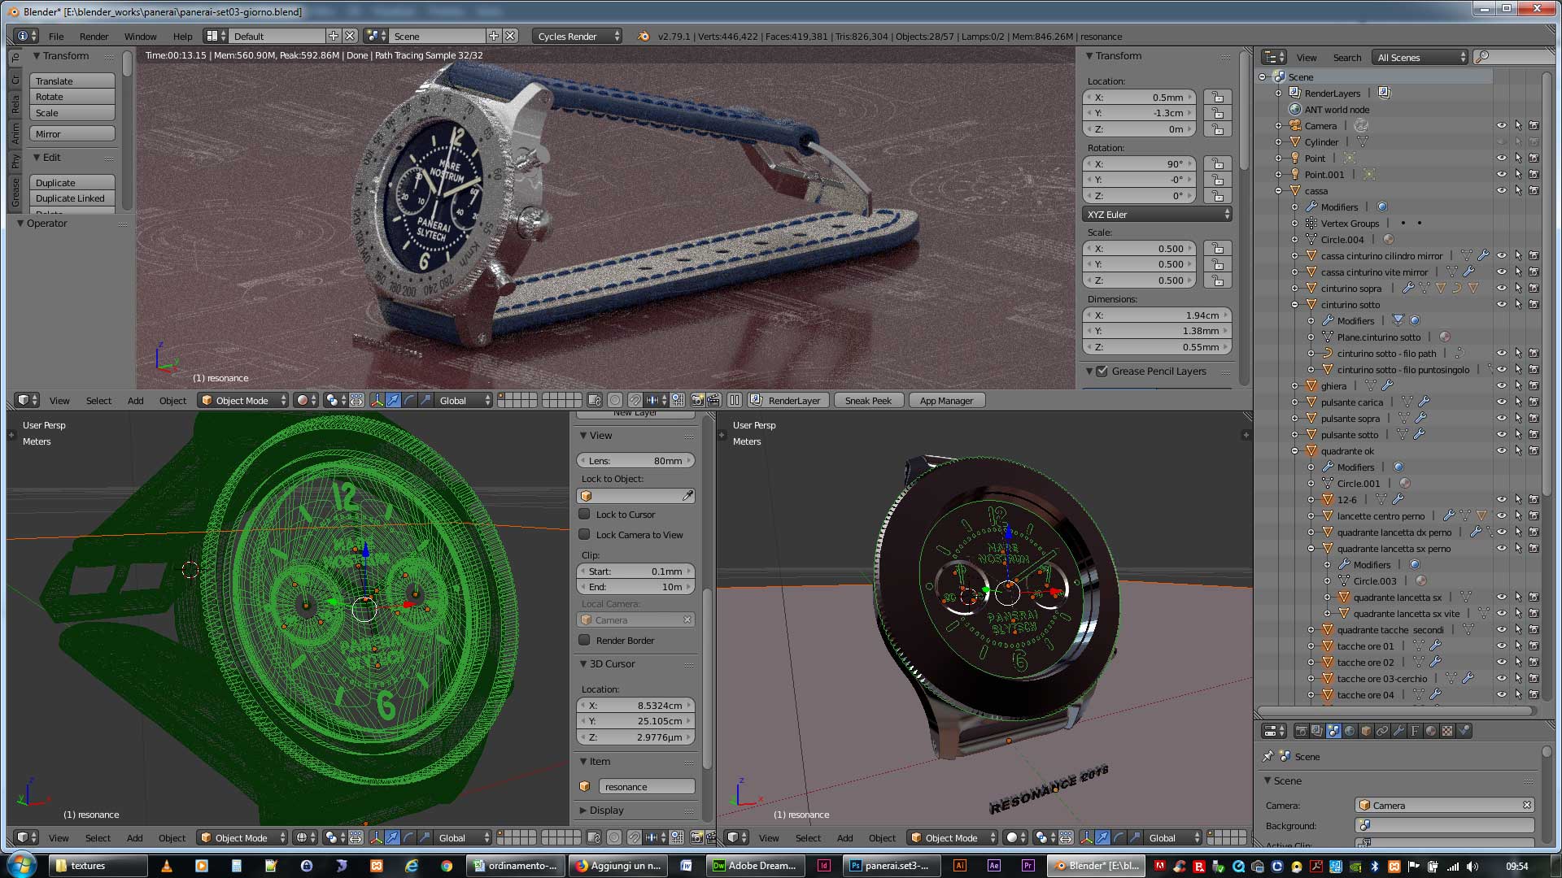The width and height of the screenshot is (1562, 878).
Task: Switch to World properties globe tab
Action: click(x=1350, y=731)
